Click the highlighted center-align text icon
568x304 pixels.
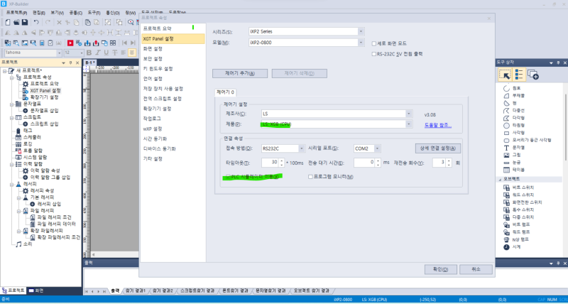click(132, 53)
